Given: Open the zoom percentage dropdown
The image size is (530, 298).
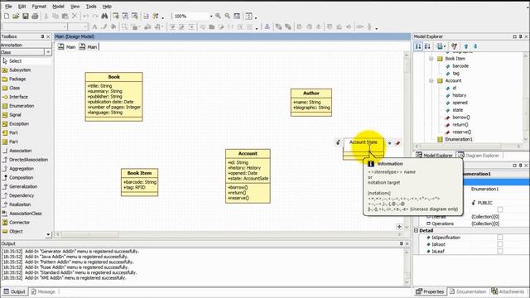Looking at the screenshot, I should tap(211, 16).
